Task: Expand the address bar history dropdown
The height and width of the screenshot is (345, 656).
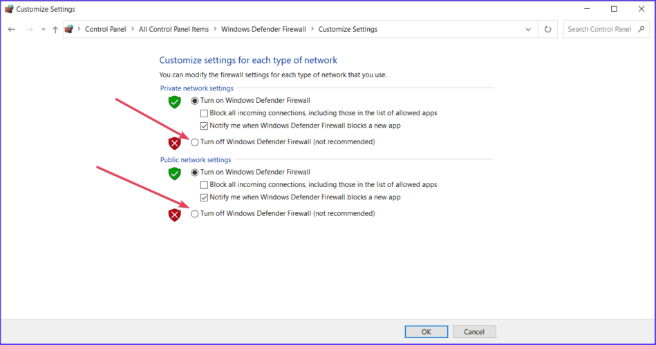Action: point(528,29)
